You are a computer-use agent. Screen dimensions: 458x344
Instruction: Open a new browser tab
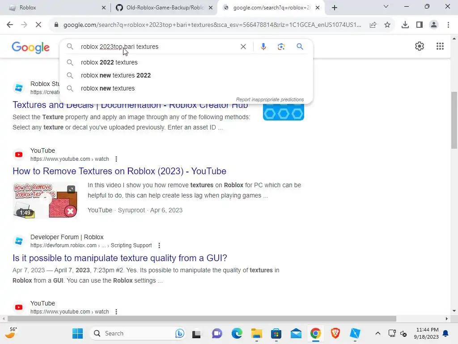[335, 8]
